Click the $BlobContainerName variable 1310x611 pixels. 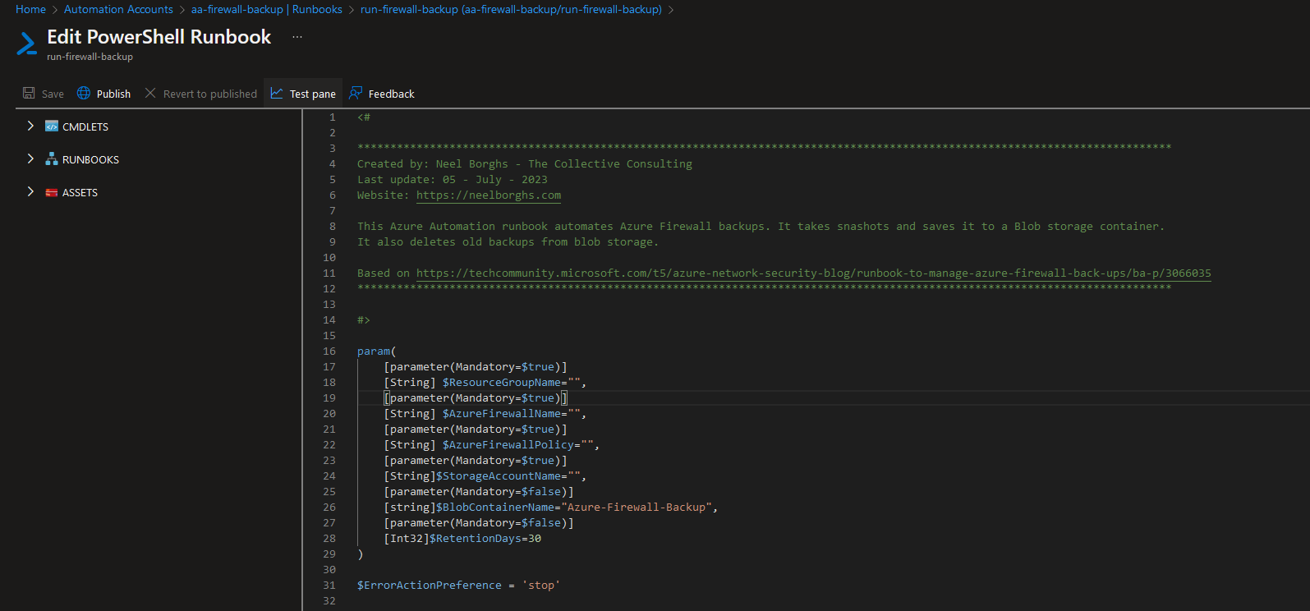(495, 507)
